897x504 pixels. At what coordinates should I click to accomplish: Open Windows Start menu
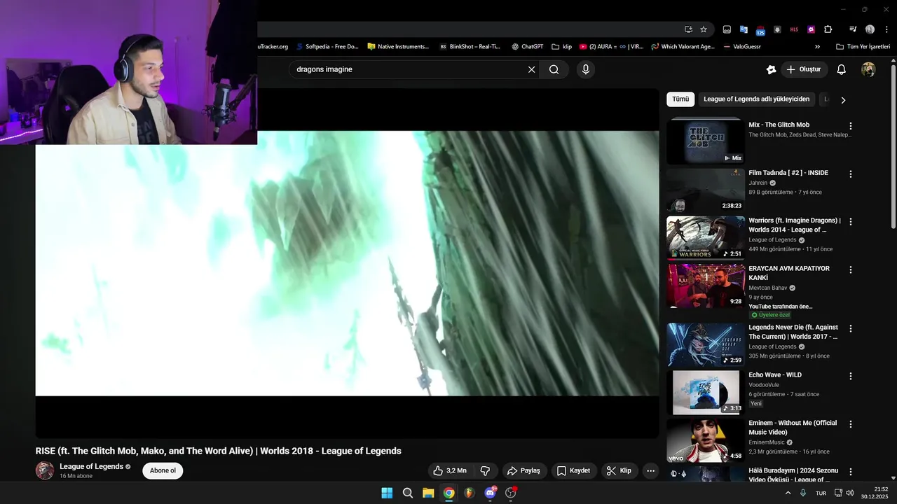pos(387,493)
